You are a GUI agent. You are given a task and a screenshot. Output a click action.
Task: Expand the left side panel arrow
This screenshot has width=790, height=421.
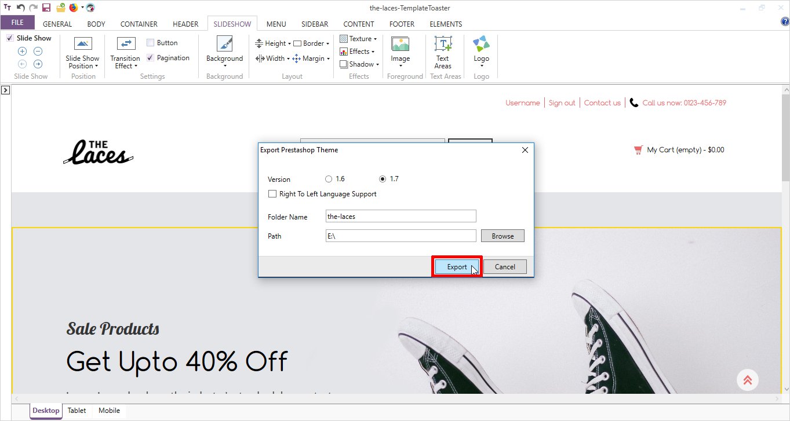(x=5, y=90)
